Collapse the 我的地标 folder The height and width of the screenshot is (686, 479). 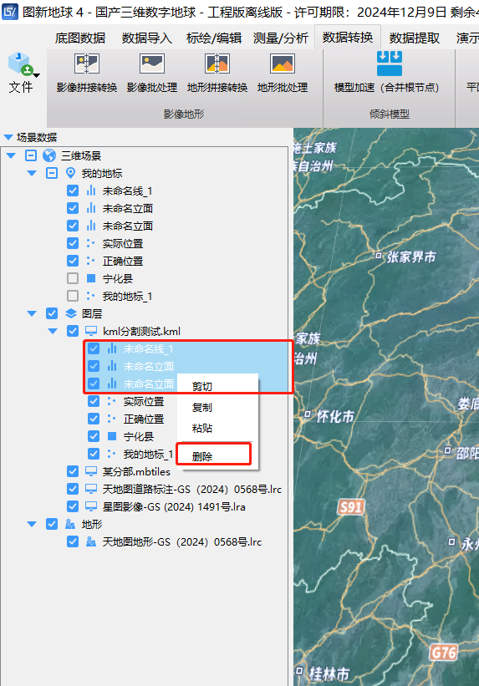pyautogui.click(x=32, y=173)
